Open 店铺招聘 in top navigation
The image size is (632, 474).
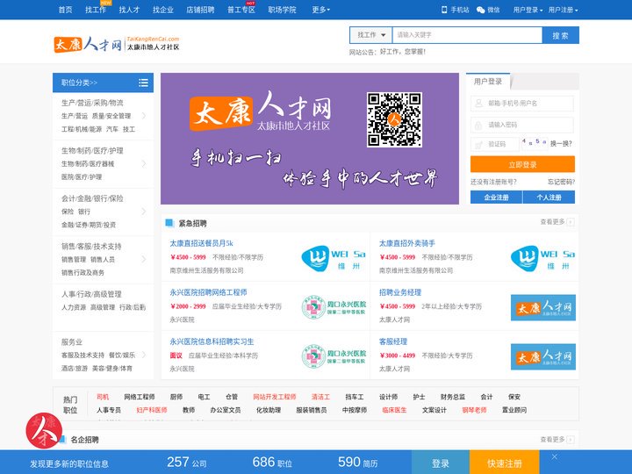[x=200, y=10]
